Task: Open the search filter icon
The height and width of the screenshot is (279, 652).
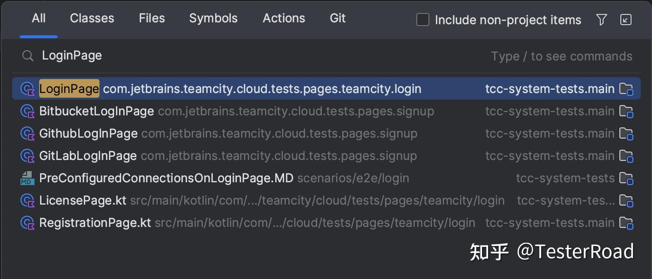Action: [601, 20]
